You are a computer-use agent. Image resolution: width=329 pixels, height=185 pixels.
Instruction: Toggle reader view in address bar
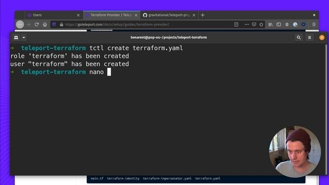(x=236, y=25)
